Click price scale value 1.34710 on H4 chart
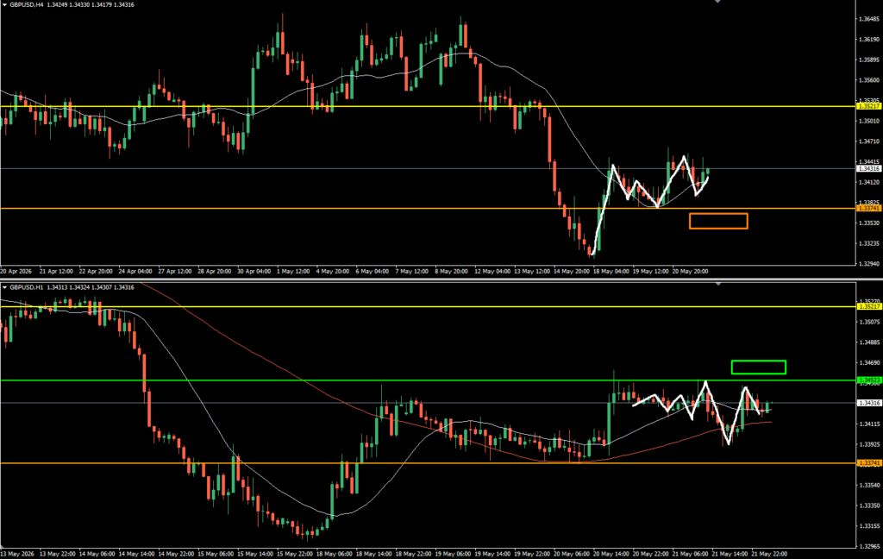The height and width of the screenshot is (559, 883). tap(868, 141)
